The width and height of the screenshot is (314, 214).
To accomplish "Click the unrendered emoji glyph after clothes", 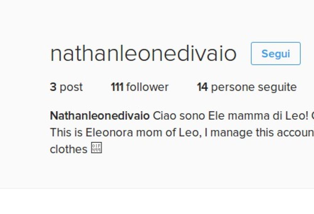I will (x=96, y=148).
